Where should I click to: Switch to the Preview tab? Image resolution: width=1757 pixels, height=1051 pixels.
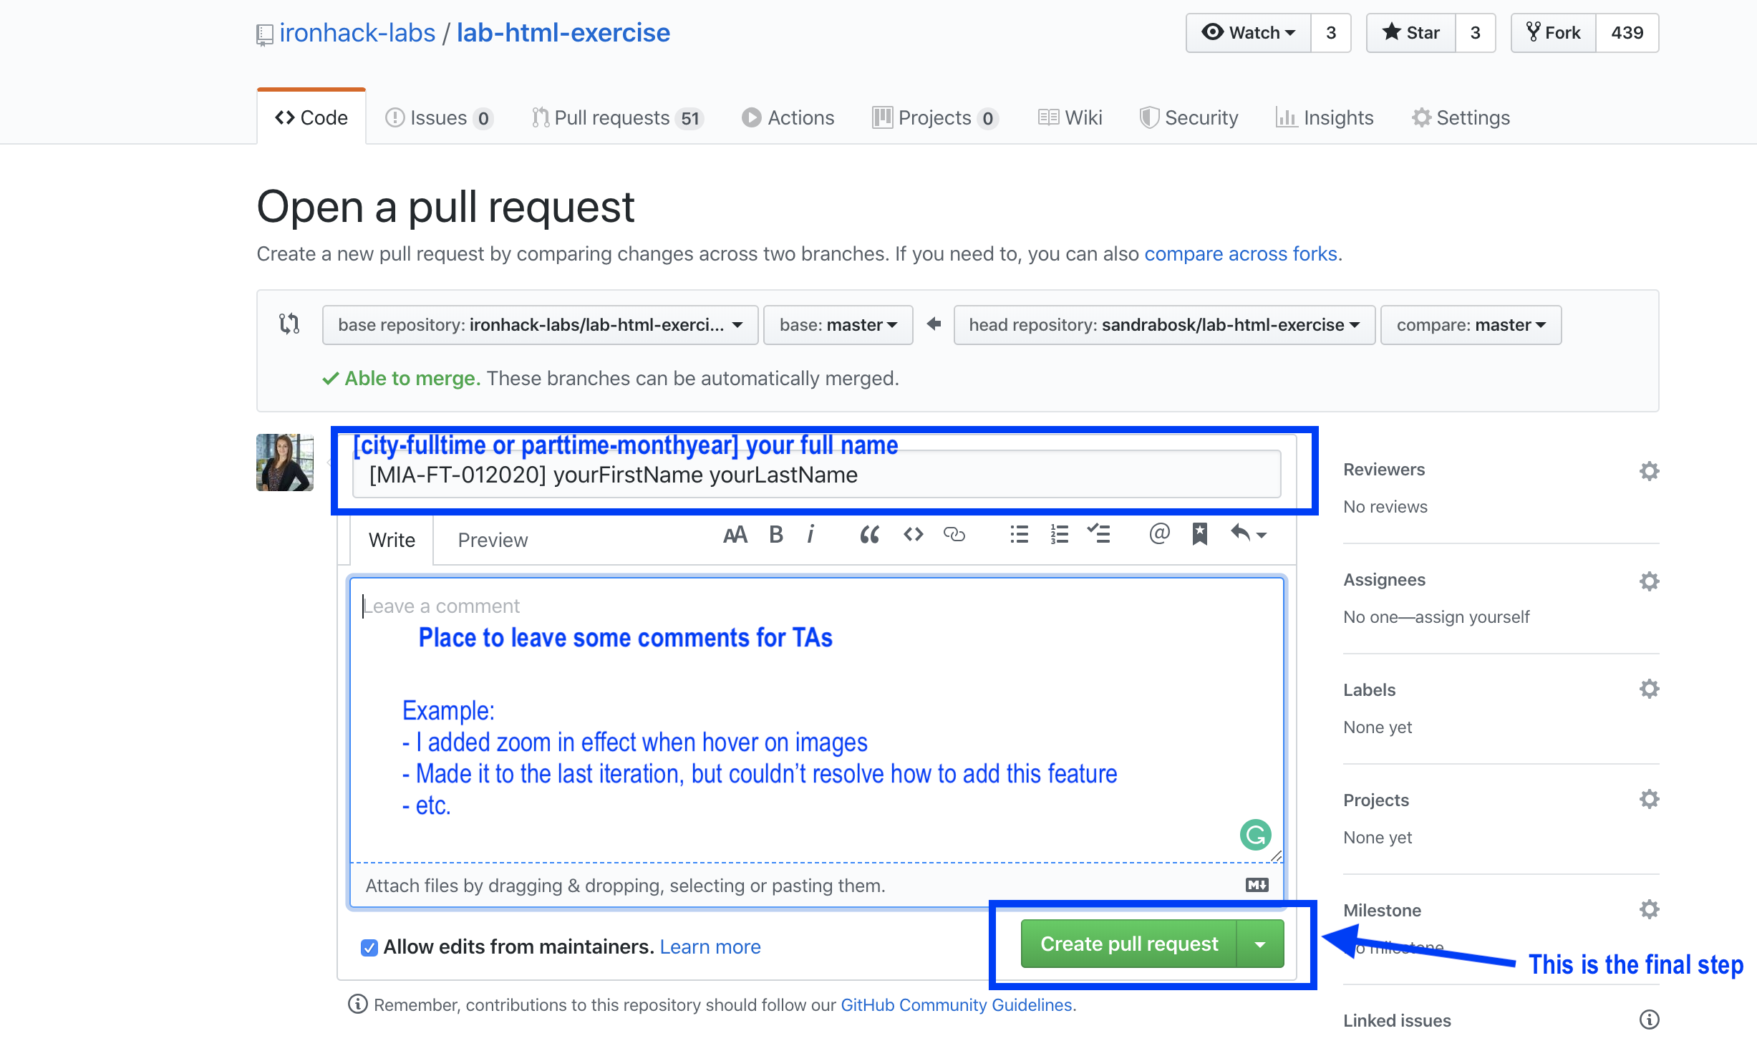(493, 541)
